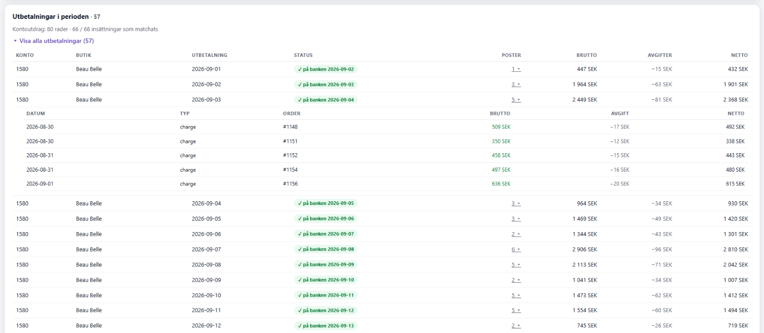764x333 pixels.
Task: Click the POSTER column header
Action: tap(511, 55)
